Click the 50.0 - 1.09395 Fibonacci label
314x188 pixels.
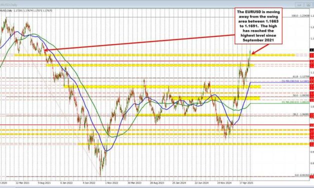click(301, 96)
